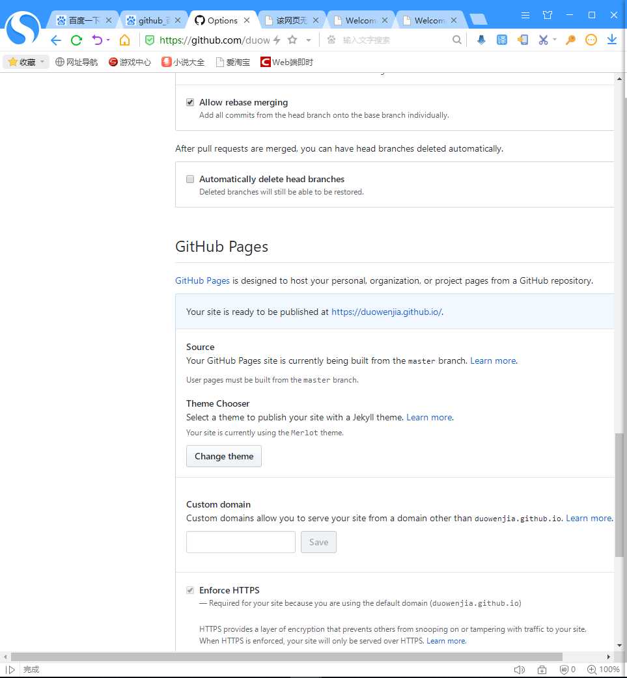Viewport: 627px width, 678px height.
Task: Click the orange chat bubble icon
Action: coord(591,40)
